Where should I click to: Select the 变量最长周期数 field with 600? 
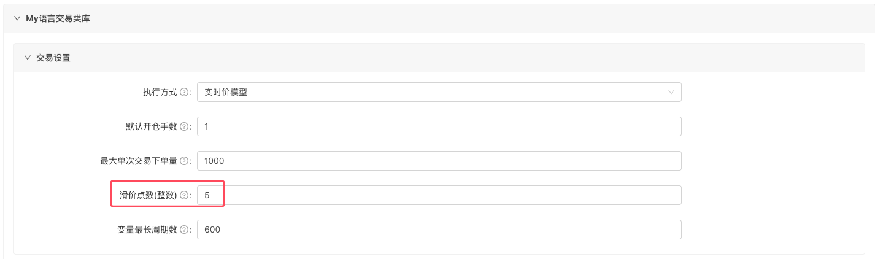click(x=439, y=230)
